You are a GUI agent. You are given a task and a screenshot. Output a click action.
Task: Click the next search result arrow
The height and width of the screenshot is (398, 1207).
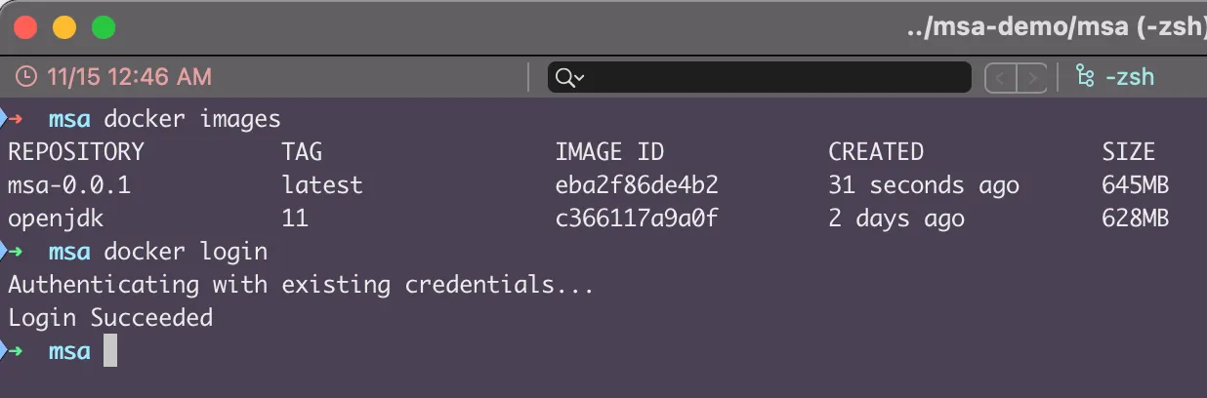1032,77
